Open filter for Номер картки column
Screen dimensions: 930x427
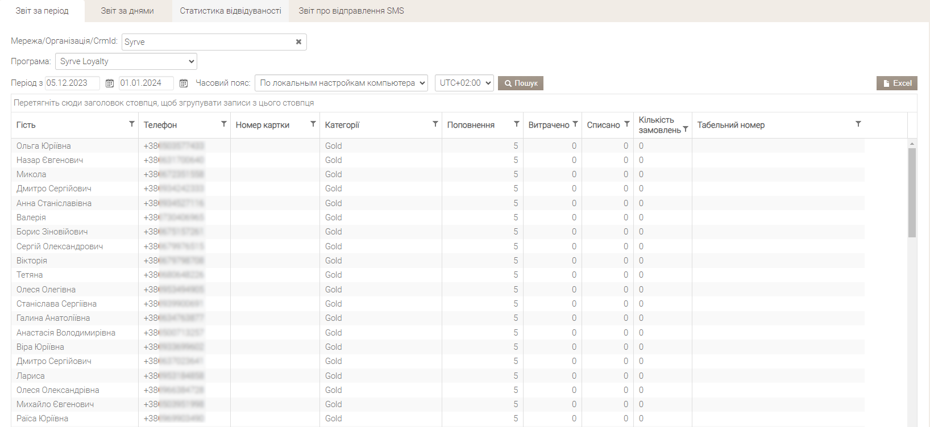[313, 124]
